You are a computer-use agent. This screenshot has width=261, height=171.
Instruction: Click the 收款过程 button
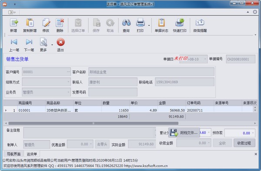pyautogui.click(x=244, y=143)
